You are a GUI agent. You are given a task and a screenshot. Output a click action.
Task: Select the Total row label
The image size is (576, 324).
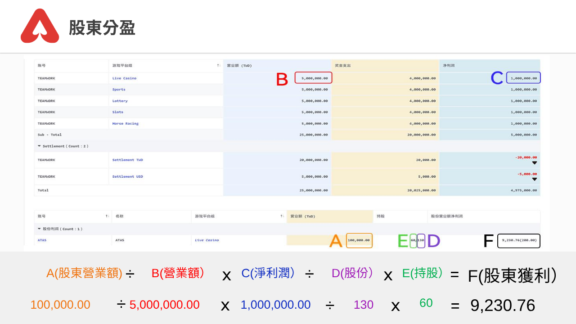pos(43,190)
